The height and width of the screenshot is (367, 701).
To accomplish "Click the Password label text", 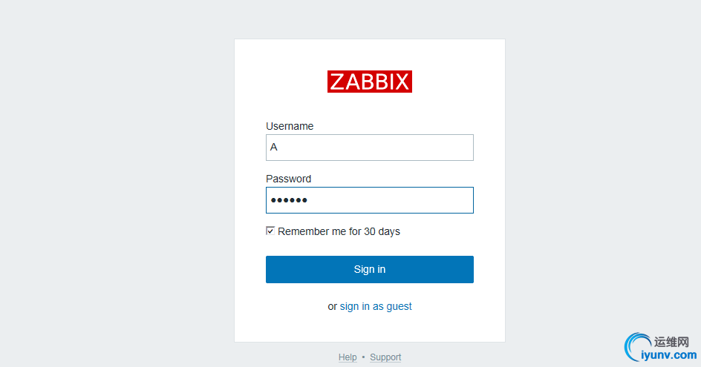I will 288,179.
